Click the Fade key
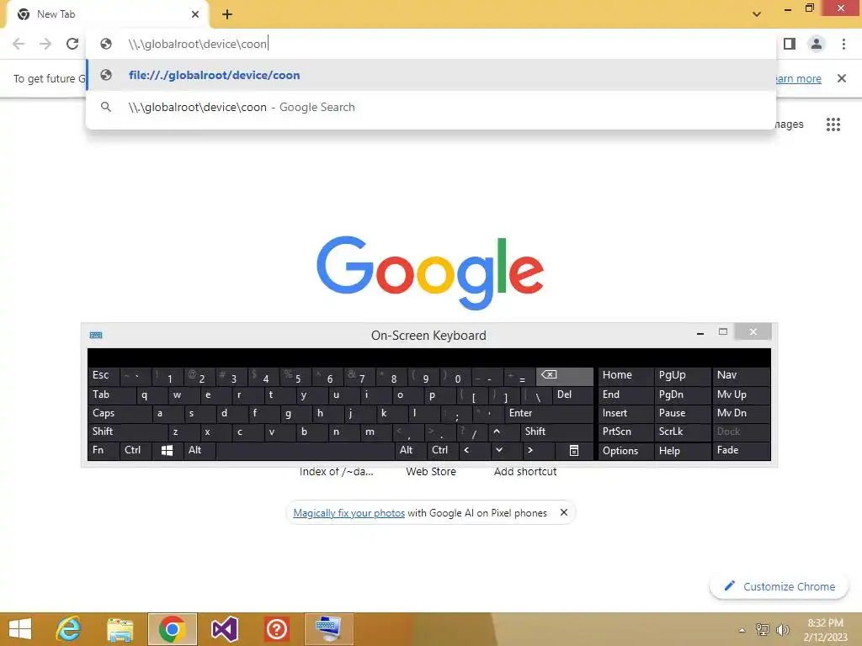The width and height of the screenshot is (862, 646). click(x=742, y=451)
